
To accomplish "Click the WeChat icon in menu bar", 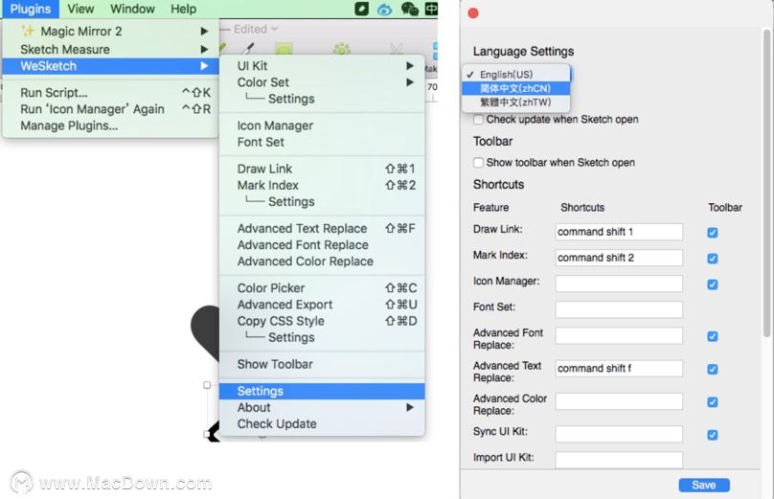I will (409, 9).
